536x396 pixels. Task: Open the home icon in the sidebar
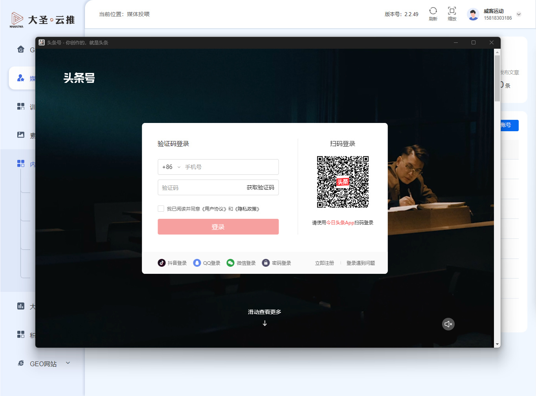pos(21,49)
